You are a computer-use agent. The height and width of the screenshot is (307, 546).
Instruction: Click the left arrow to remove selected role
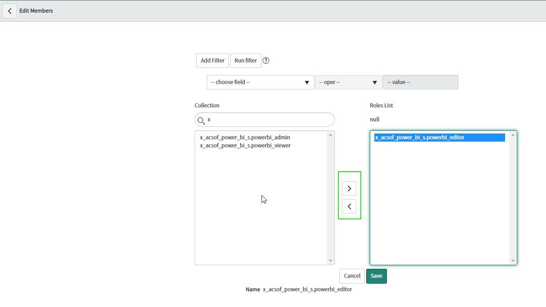pyautogui.click(x=349, y=206)
